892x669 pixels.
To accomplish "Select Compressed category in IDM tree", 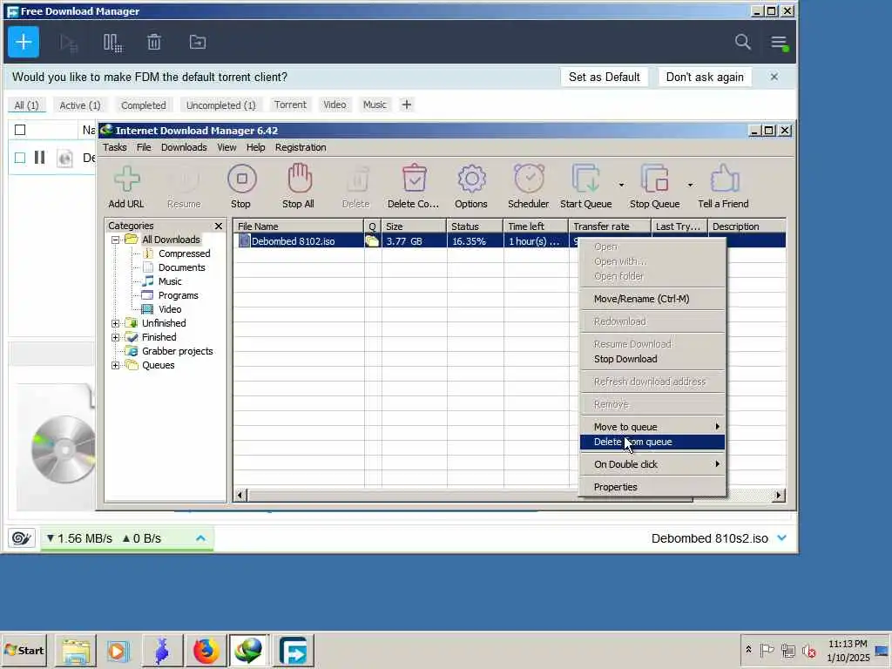I will click(x=184, y=253).
